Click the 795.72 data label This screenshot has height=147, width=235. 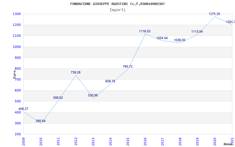128,66
